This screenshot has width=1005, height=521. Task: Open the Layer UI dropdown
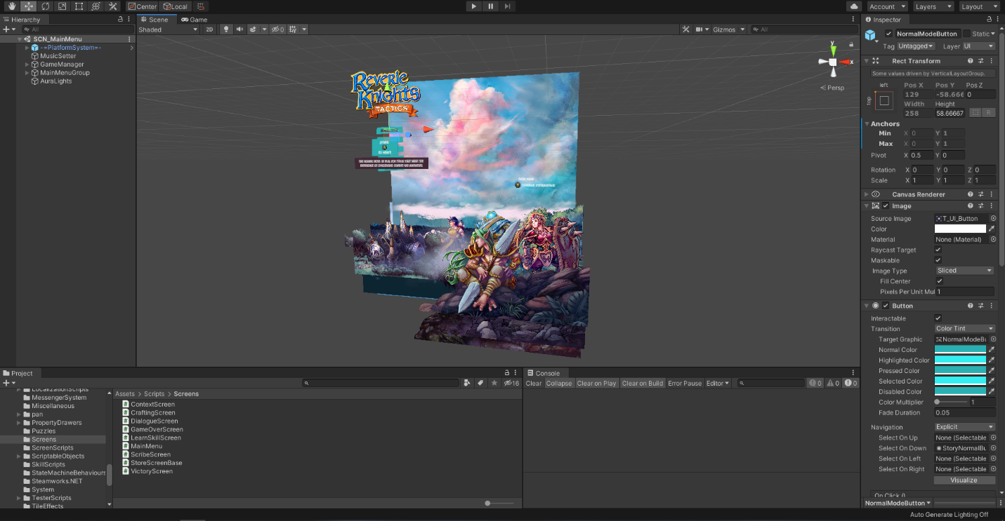pyautogui.click(x=979, y=46)
